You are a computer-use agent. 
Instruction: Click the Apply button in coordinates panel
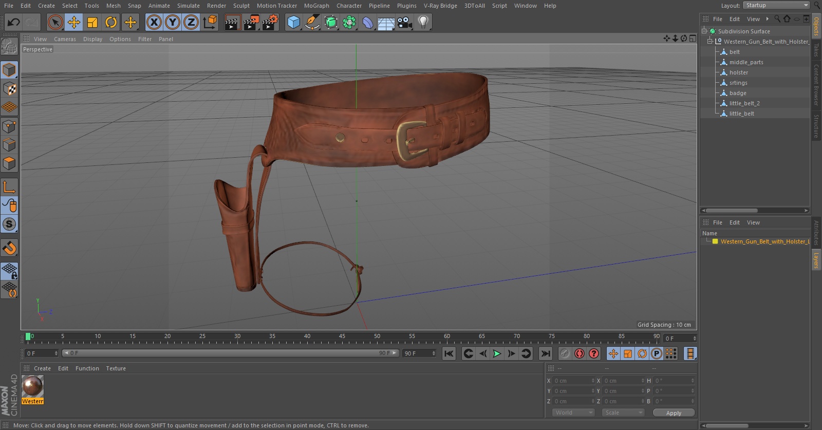pyautogui.click(x=673, y=413)
